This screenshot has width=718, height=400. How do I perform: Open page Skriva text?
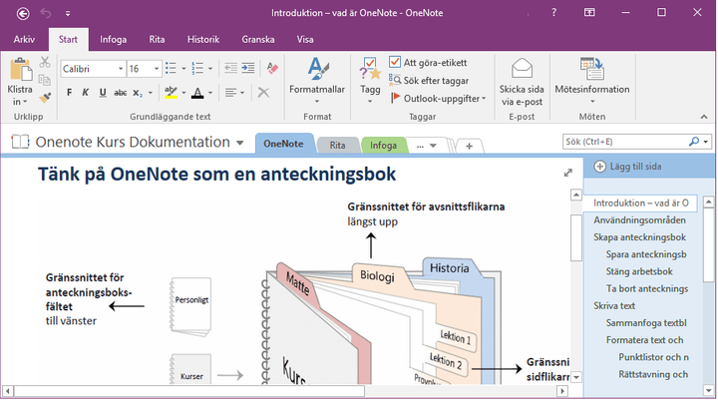pos(614,305)
